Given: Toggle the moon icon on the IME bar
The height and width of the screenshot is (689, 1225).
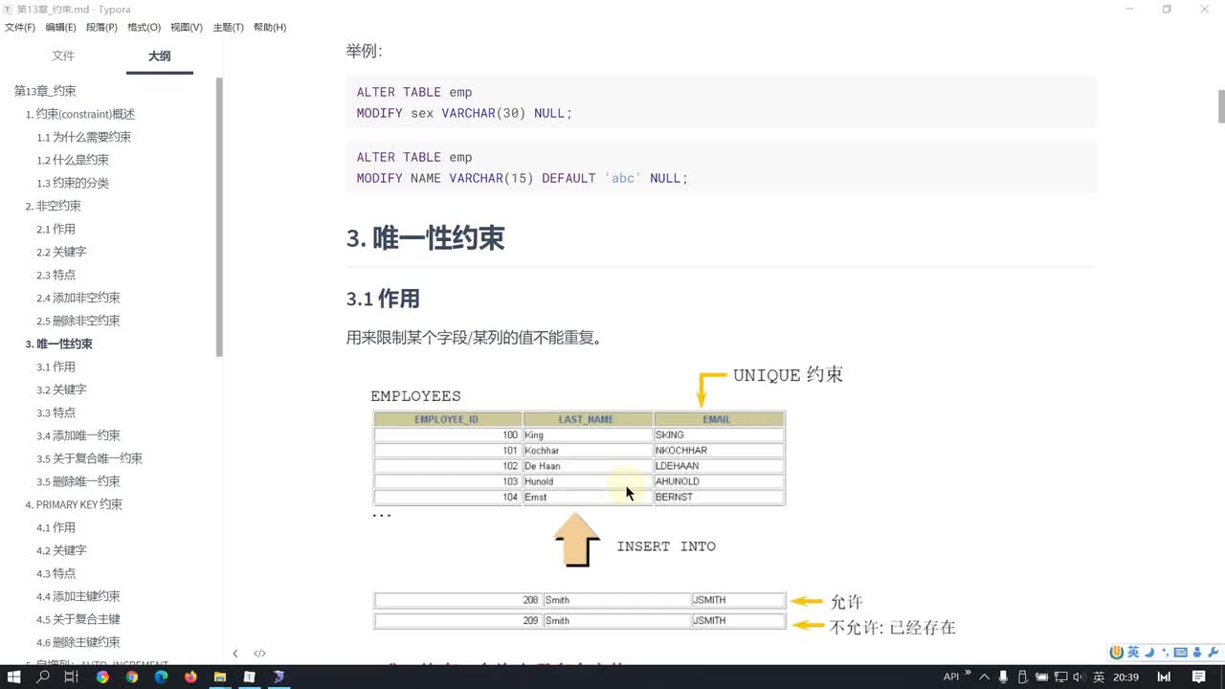Looking at the screenshot, I should pos(1149,653).
